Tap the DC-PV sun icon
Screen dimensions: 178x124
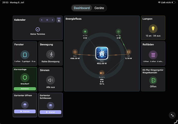point(118,32)
